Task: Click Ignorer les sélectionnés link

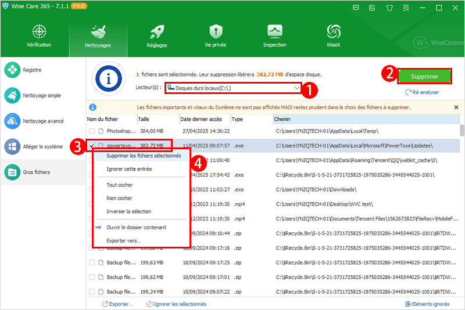Action: (x=180, y=304)
